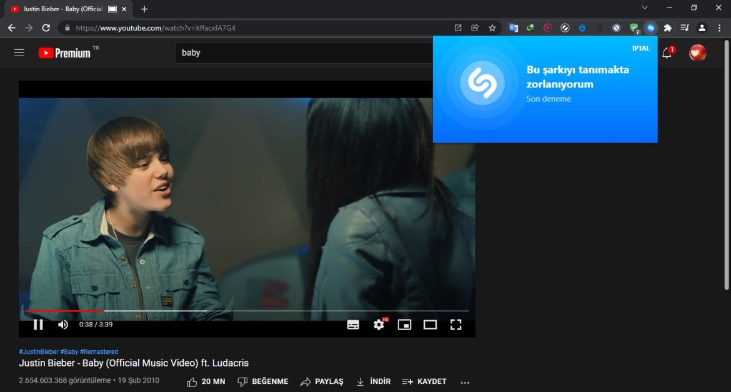731x392 pixels.
Task: Focus the search box containing baby
Action: [303, 52]
